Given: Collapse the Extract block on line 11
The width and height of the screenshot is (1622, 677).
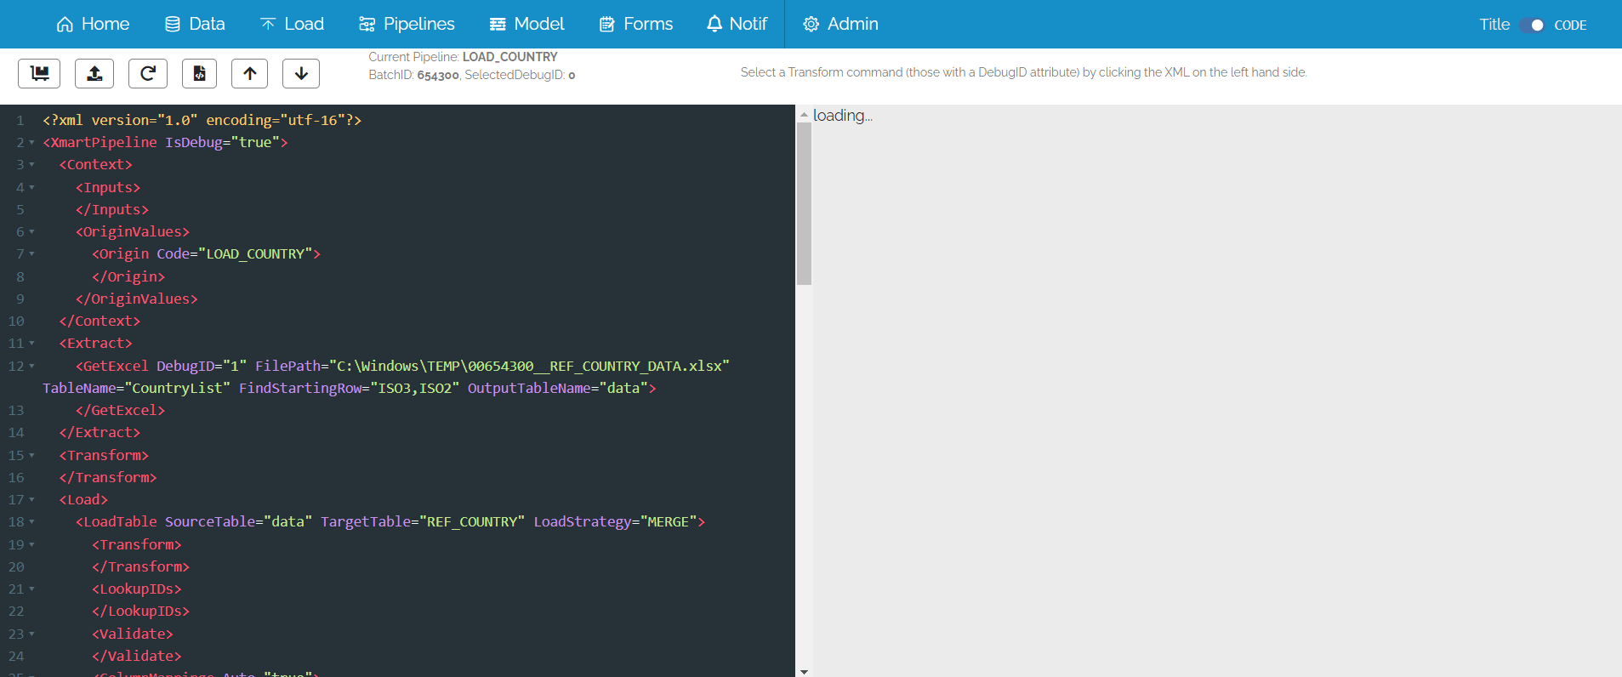Looking at the screenshot, I should 31,344.
